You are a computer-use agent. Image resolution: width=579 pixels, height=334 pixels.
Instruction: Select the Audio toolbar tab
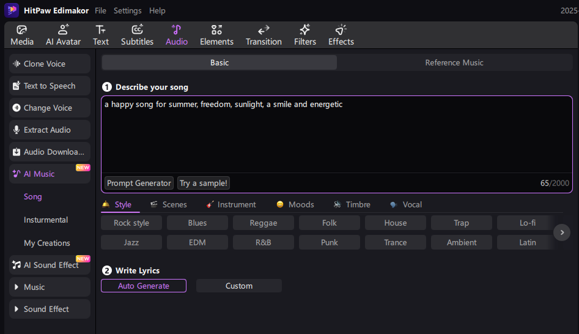[x=177, y=35]
